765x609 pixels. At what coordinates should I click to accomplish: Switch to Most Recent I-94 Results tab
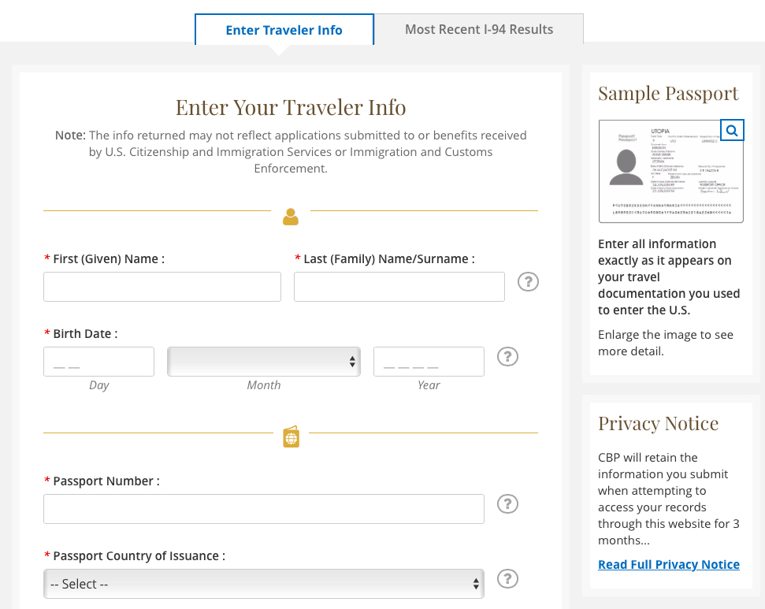(479, 29)
